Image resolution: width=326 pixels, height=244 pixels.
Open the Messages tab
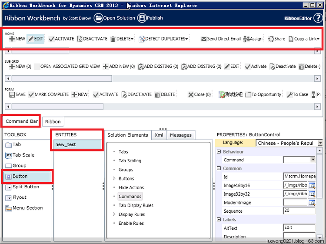181,135
